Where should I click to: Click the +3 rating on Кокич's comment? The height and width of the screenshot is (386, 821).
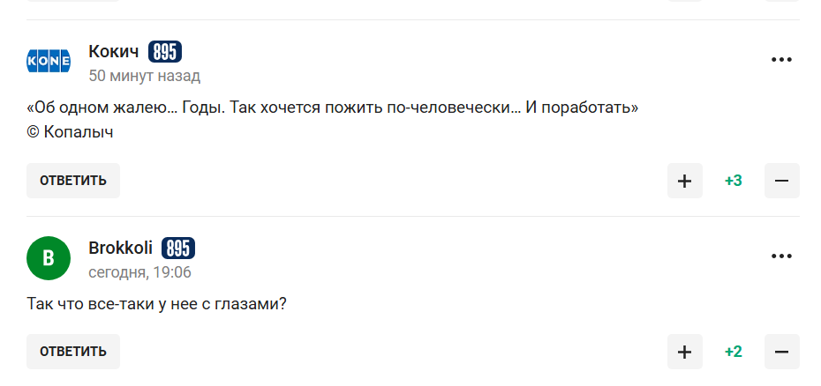[x=733, y=181]
